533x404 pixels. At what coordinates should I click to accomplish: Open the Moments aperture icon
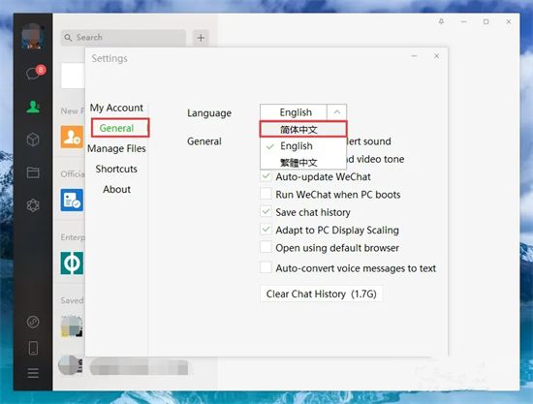coord(33,204)
